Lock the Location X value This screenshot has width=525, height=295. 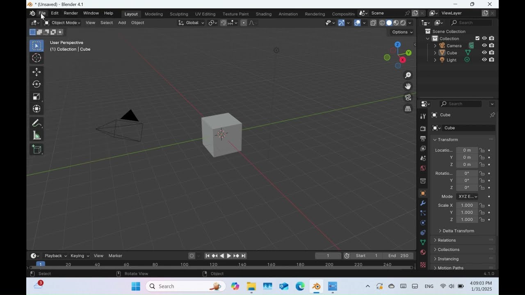482,150
